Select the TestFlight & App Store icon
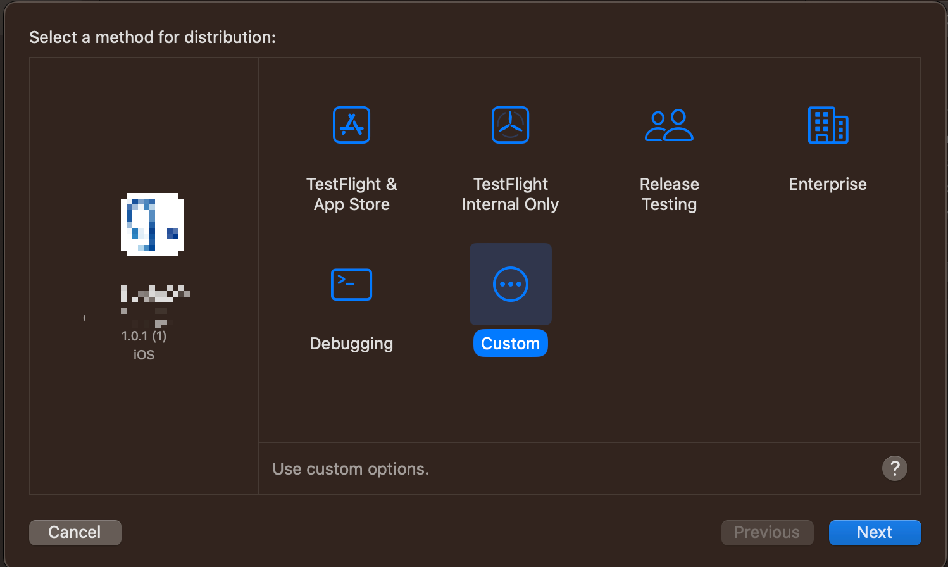Screen dimensions: 948x567 pos(351,125)
